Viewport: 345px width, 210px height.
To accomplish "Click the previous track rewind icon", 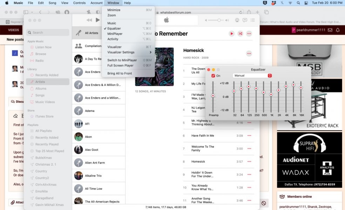I will 90,20.
